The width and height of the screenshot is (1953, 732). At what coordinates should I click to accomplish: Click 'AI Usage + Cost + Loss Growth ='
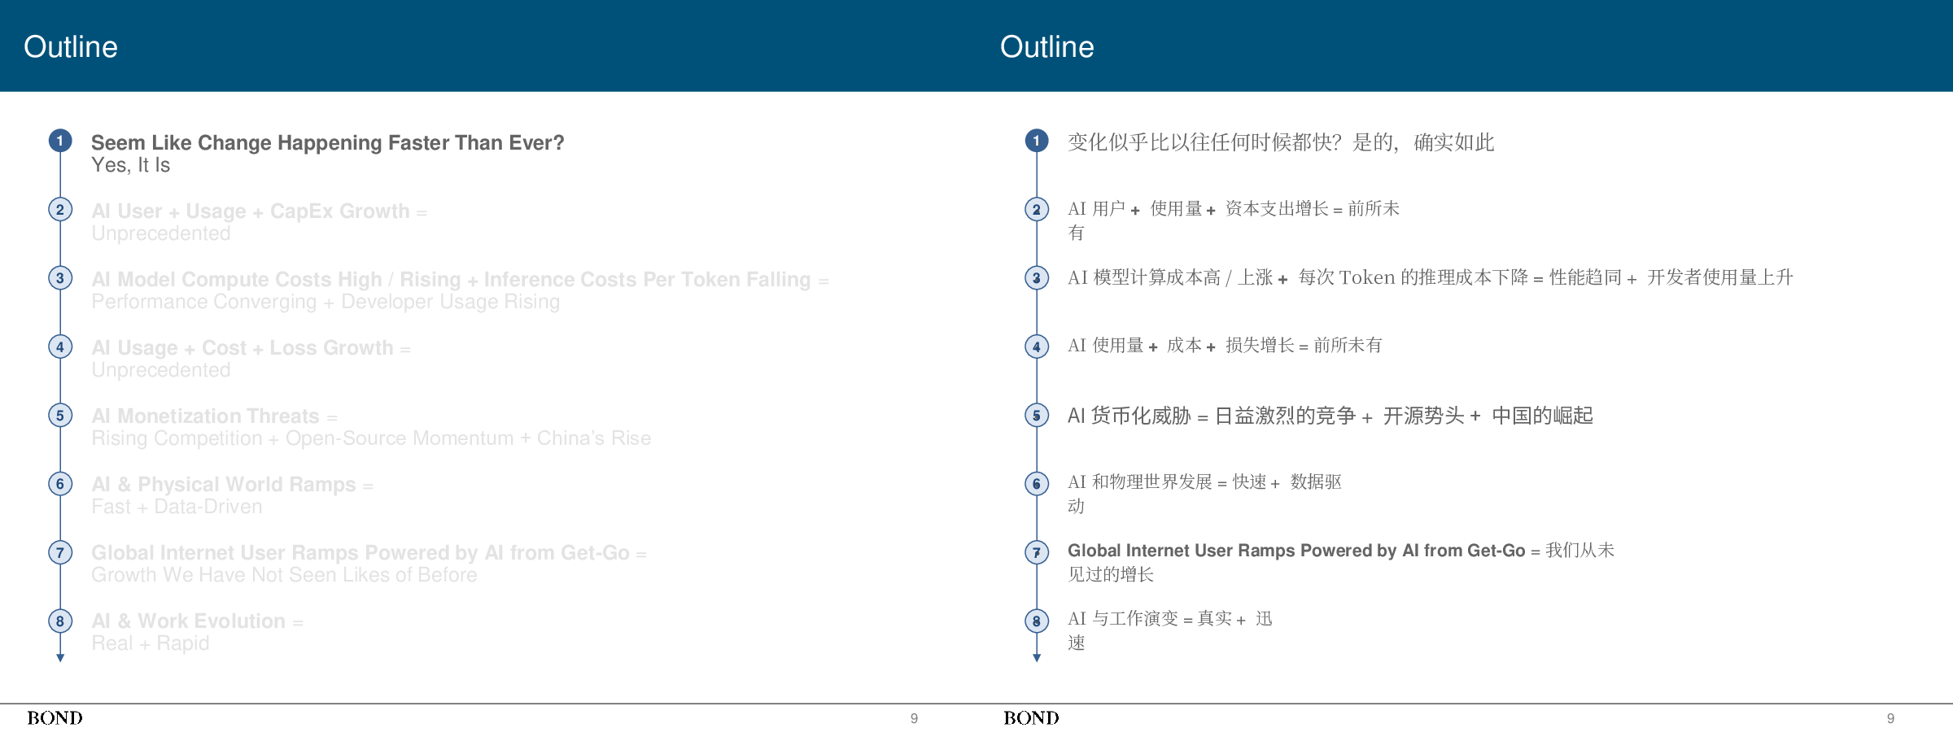pyautogui.click(x=251, y=347)
